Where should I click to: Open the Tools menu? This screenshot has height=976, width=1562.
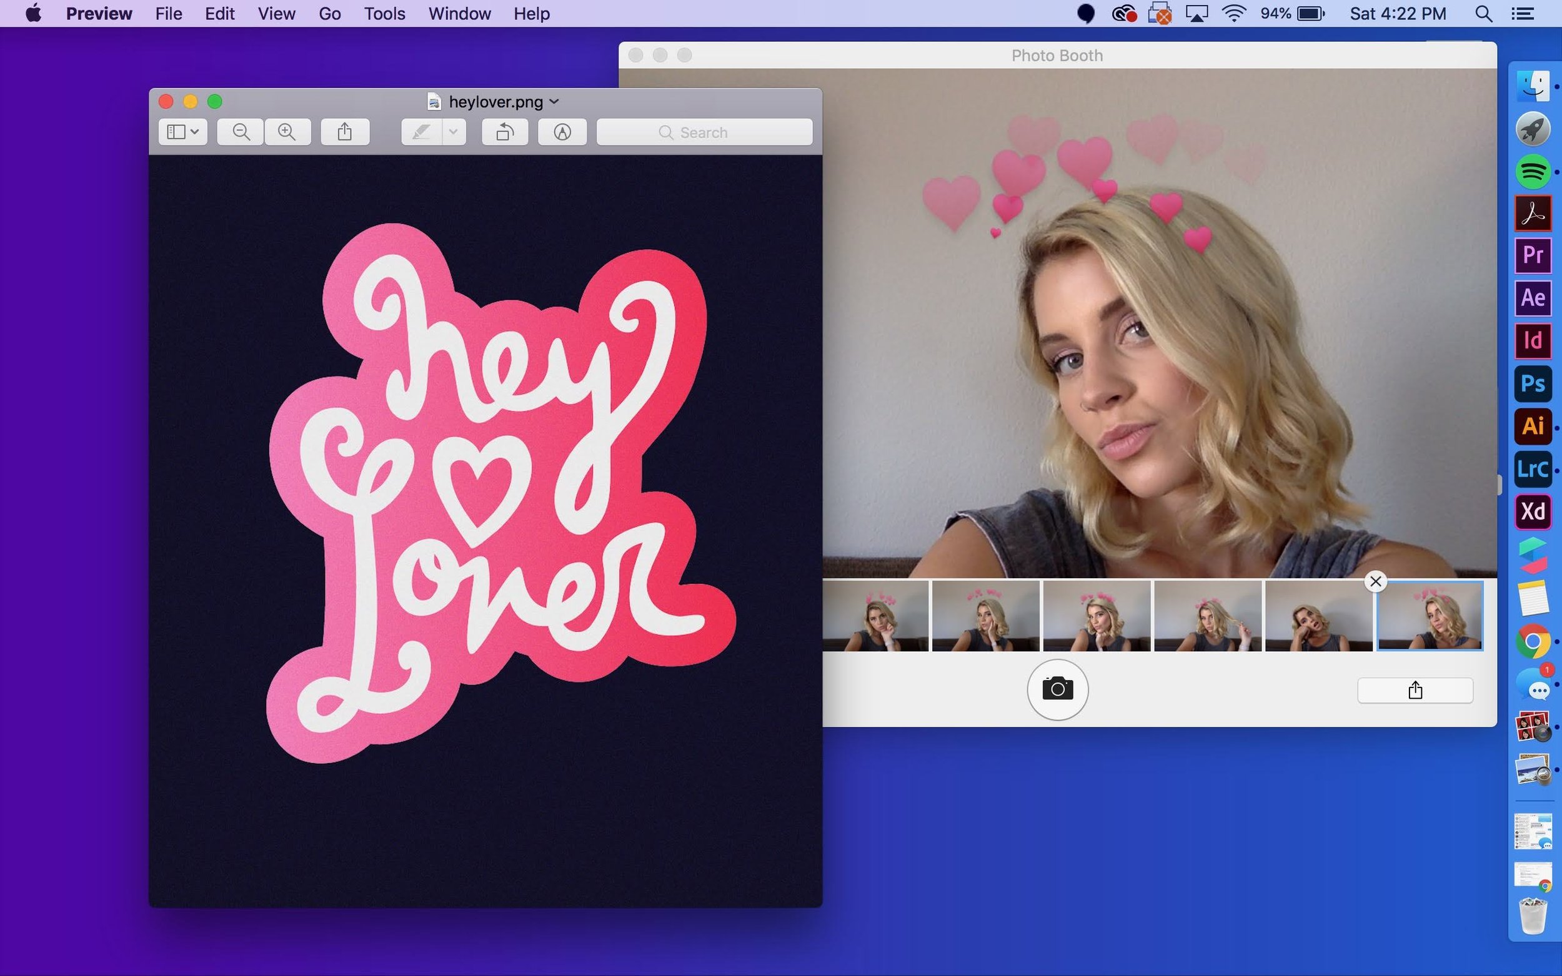(x=384, y=14)
